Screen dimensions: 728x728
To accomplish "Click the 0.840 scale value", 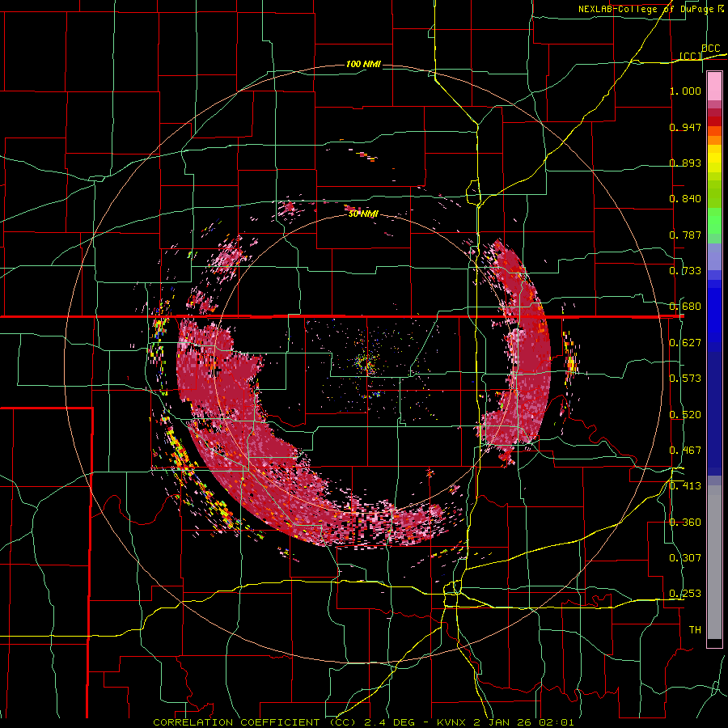I will coord(685,199).
